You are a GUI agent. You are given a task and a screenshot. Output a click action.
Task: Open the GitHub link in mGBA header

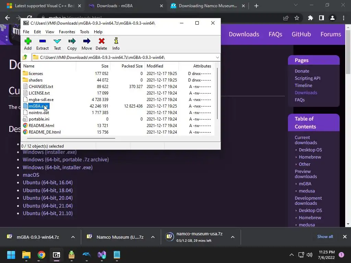click(301, 34)
